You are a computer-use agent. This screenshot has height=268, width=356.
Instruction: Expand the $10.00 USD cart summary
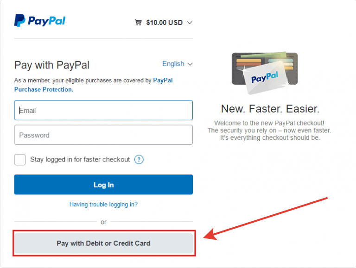pyautogui.click(x=164, y=22)
